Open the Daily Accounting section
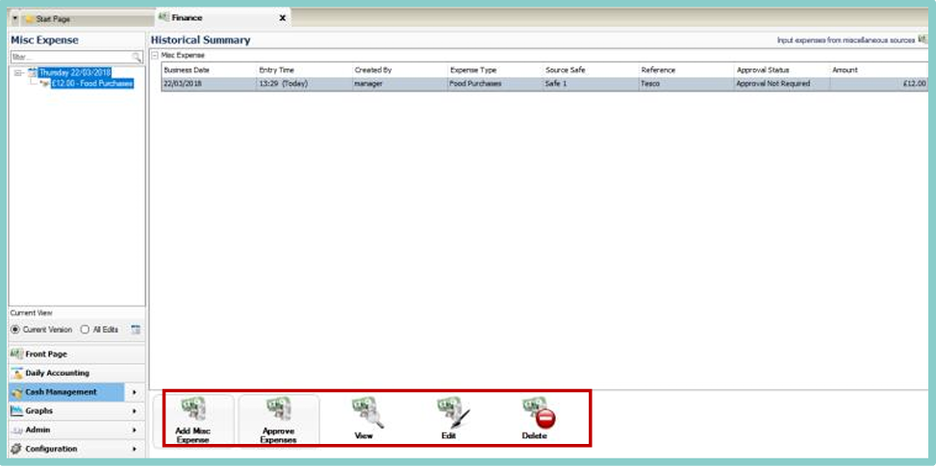 click(x=57, y=373)
